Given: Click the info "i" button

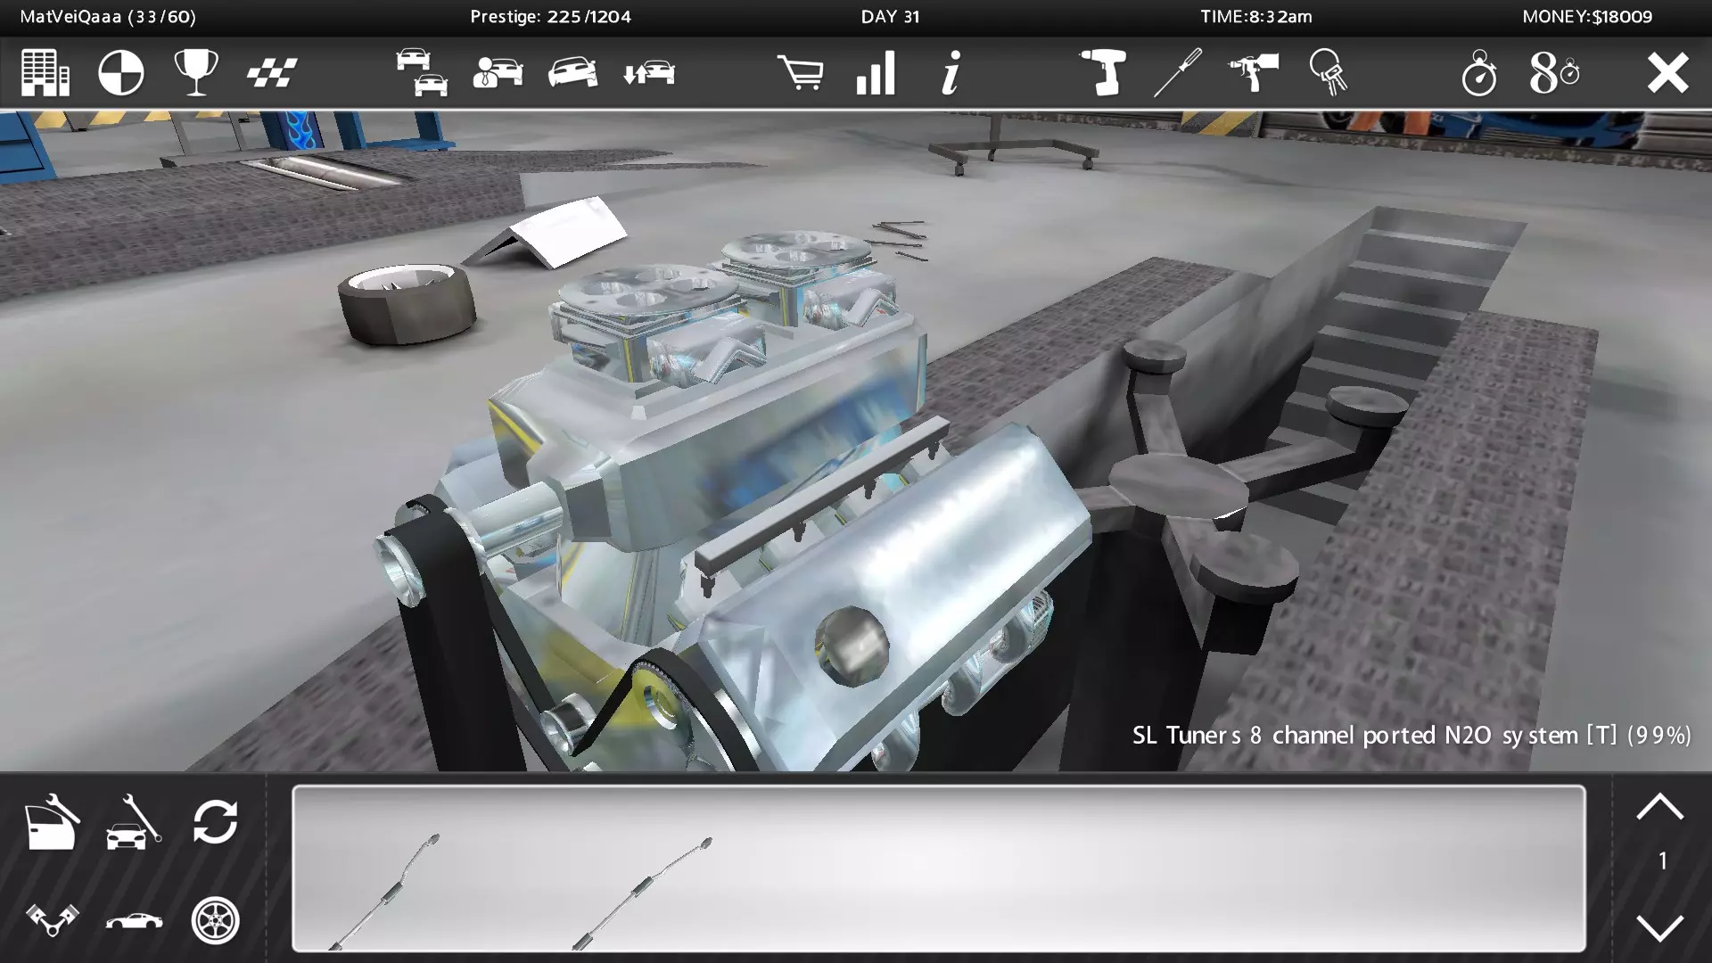Looking at the screenshot, I should click(951, 72).
